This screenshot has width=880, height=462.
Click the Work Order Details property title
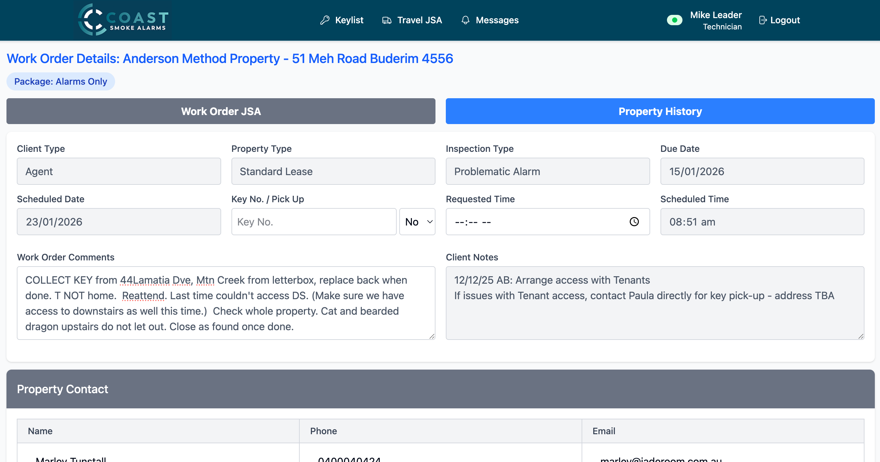pyautogui.click(x=230, y=59)
